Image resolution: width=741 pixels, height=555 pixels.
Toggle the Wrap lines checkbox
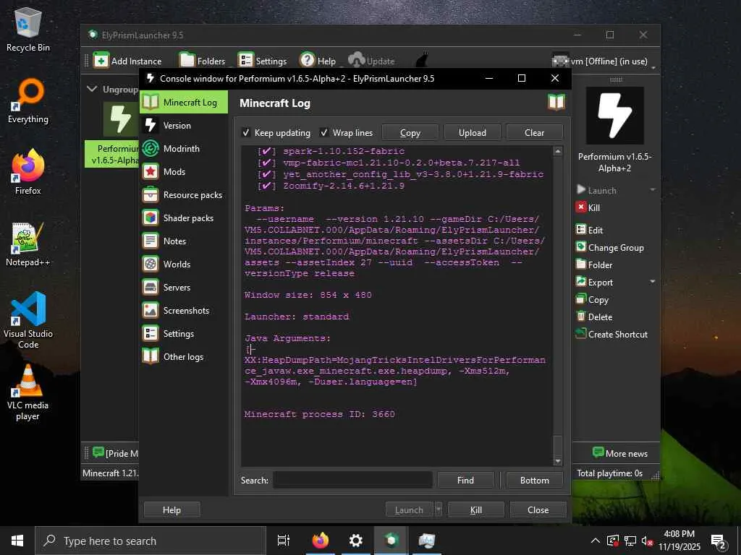tap(324, 133)
